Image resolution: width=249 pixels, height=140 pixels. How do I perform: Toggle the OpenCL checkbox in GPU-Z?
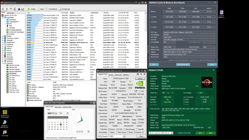click(x=109, y=129)
